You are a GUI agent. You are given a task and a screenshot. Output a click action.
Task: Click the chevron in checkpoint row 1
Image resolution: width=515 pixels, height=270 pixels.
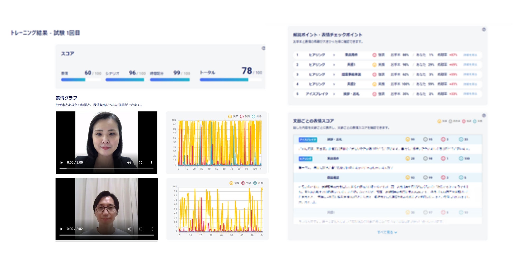[x=334, y=55]
